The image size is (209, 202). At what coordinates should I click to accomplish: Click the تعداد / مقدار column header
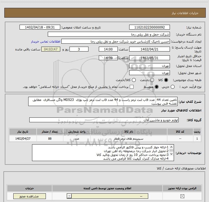coord(50,132)
